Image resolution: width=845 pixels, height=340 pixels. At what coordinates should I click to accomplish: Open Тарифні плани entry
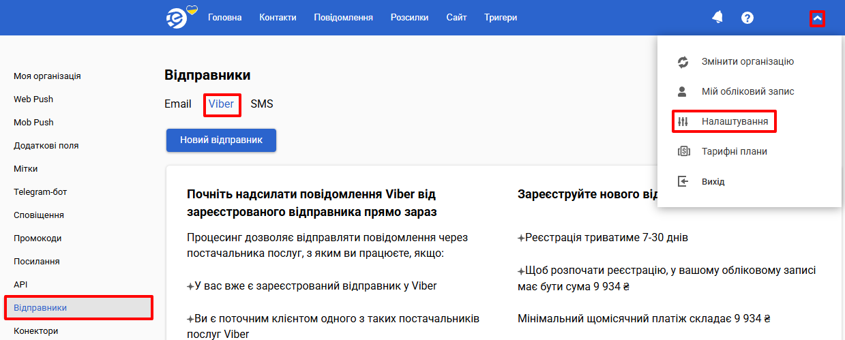[x=735, y=151]
